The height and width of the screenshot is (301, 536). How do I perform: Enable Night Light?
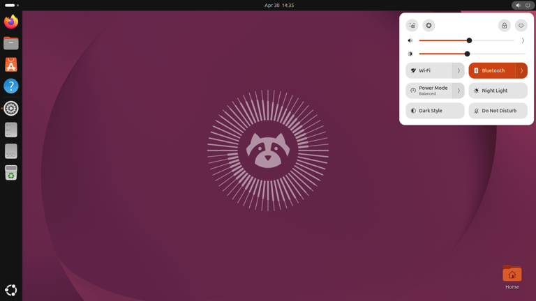498,91
